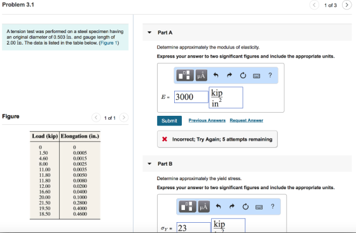Go to the previous problem arrow
The height and width of the screenshot is (233, 356).
point(314,4)
